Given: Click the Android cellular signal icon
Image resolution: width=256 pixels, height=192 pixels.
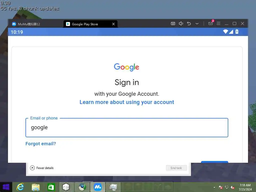Looking at the screenshot, I should (231, 32).
